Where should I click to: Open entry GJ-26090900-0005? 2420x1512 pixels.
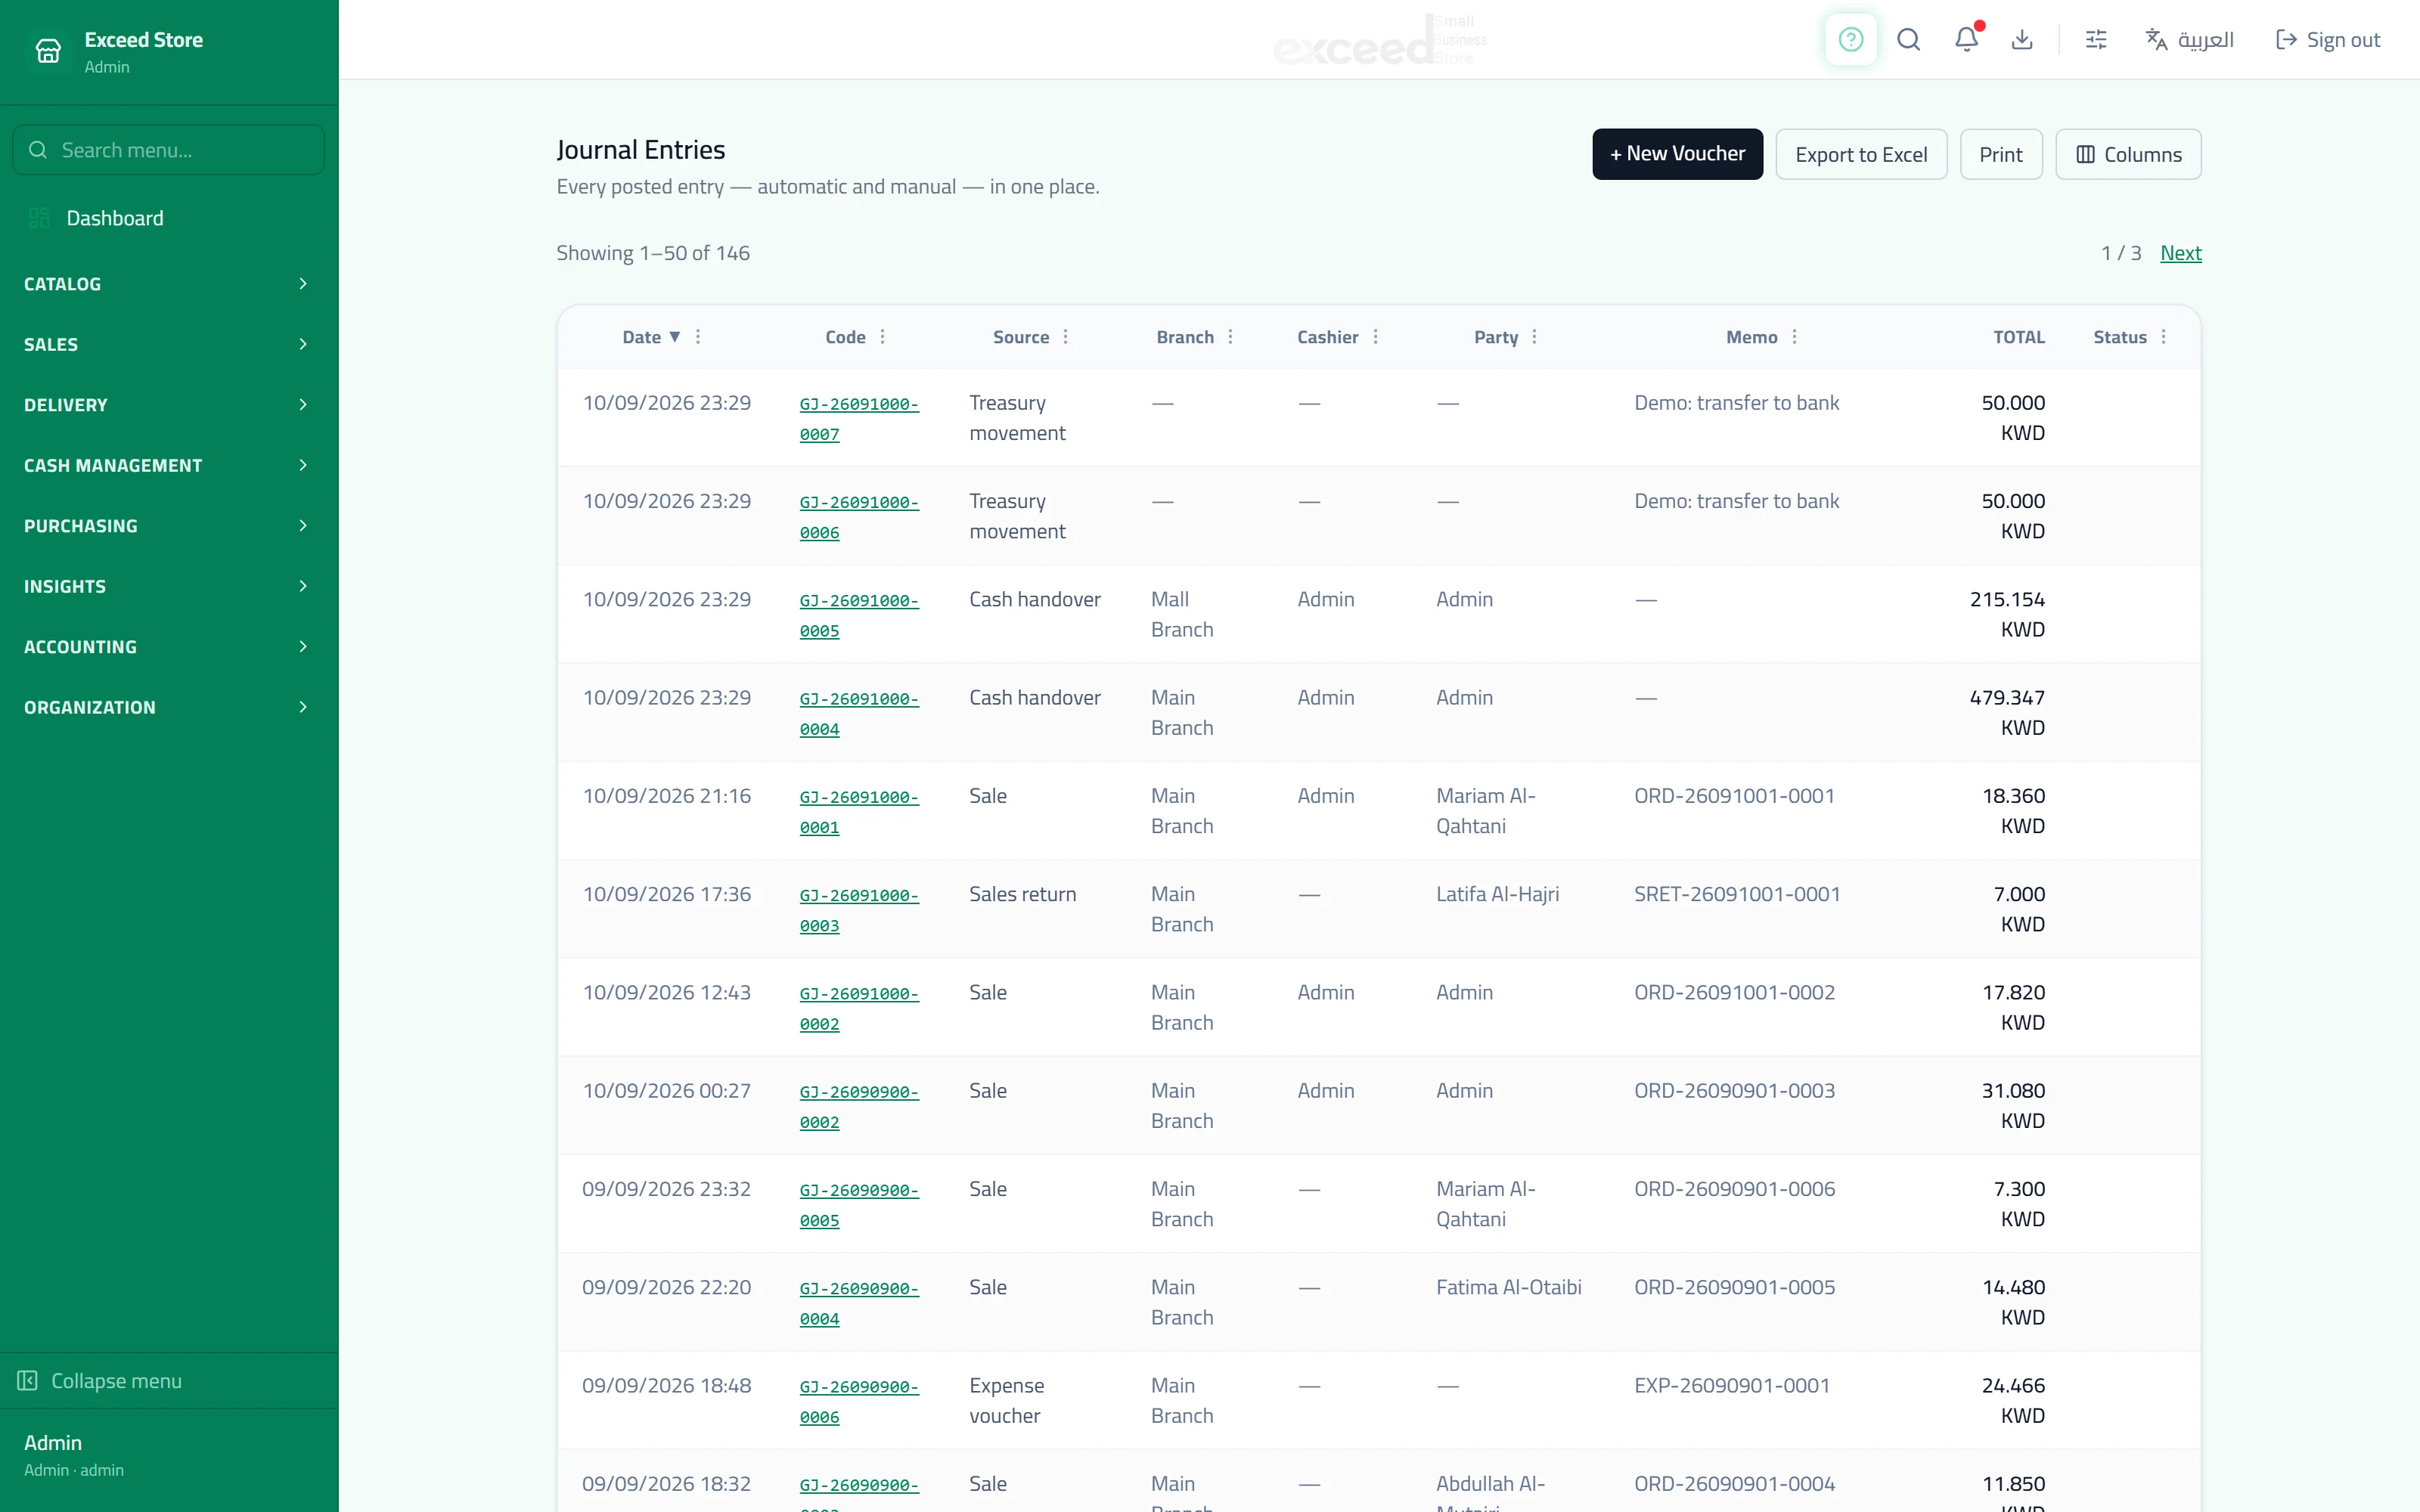pos(859,1205)
